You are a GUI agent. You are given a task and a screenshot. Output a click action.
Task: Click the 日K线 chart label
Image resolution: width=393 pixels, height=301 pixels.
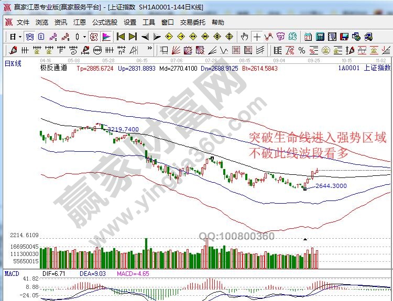point(13,63)
